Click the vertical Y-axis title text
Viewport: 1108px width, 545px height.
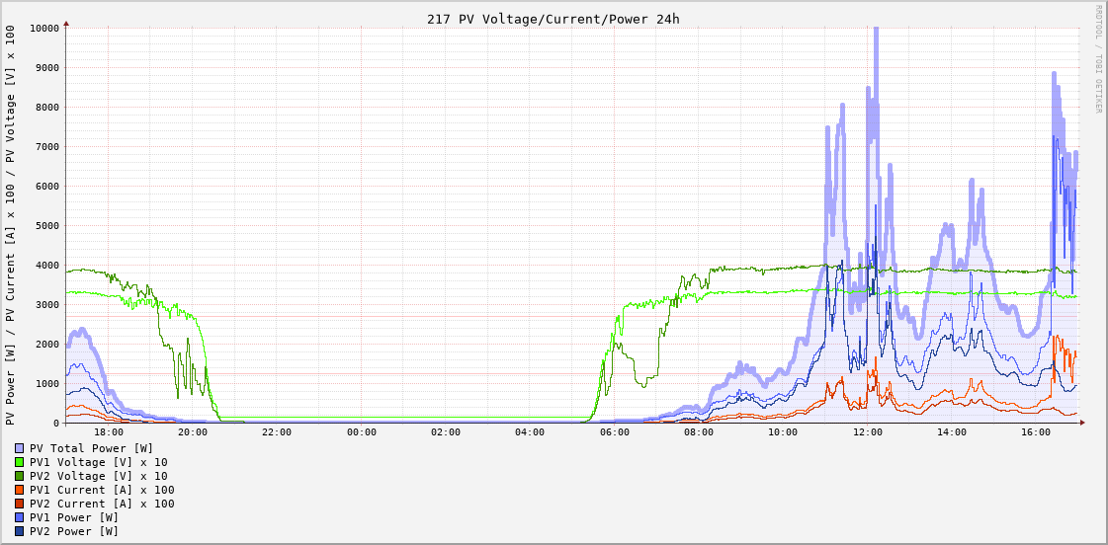pyautogui.click(x=10, y=225)
